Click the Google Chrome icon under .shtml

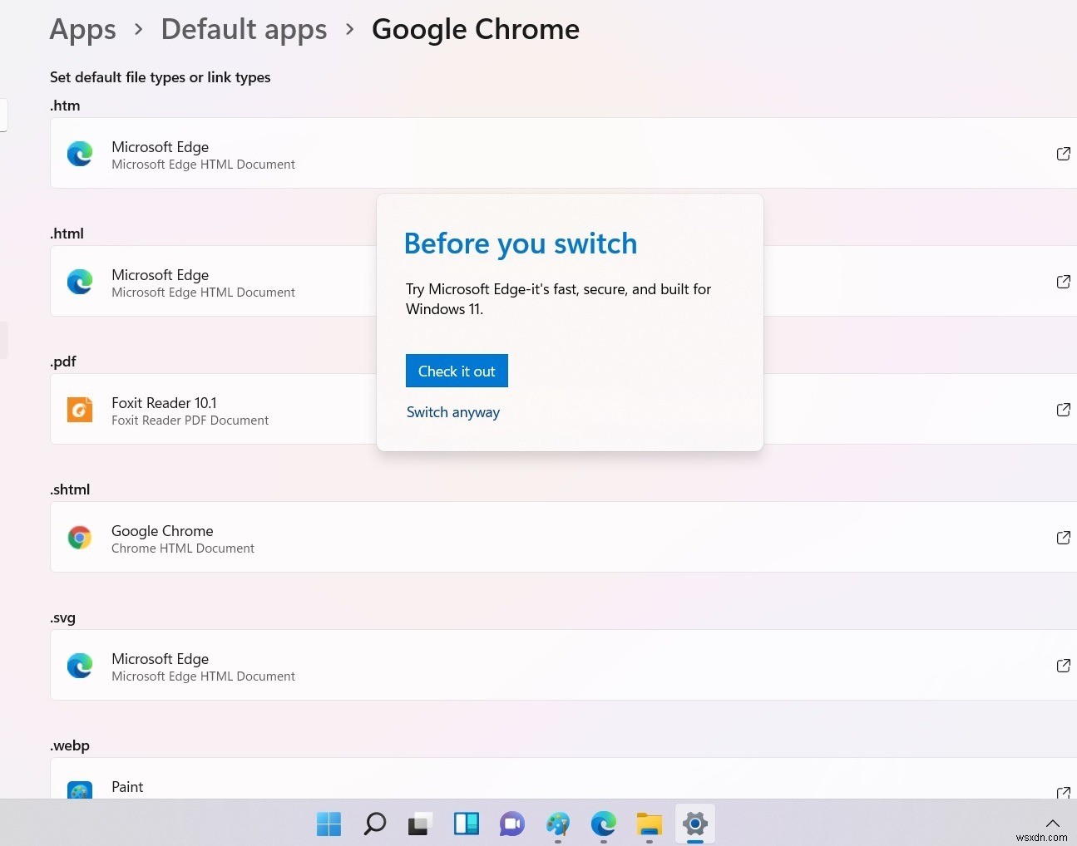(x=79, y=537)
